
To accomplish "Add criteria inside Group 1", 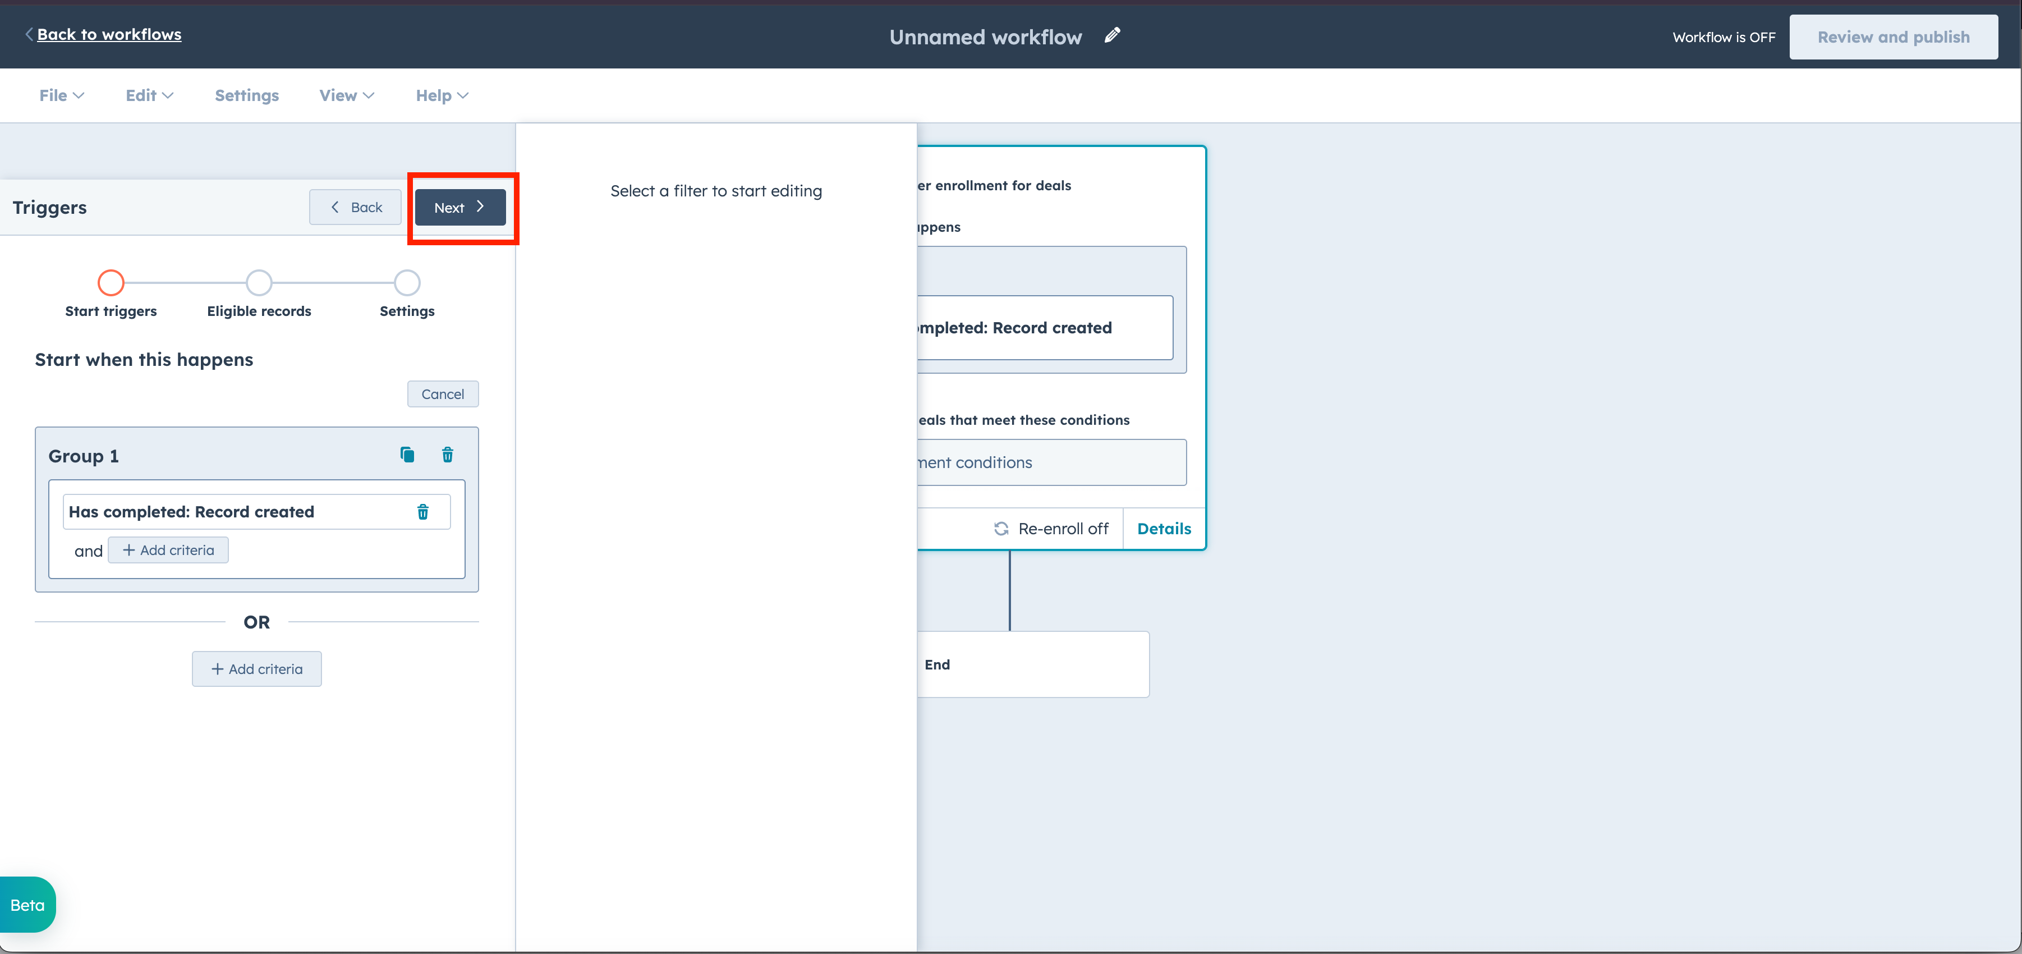I will [168, 551].
